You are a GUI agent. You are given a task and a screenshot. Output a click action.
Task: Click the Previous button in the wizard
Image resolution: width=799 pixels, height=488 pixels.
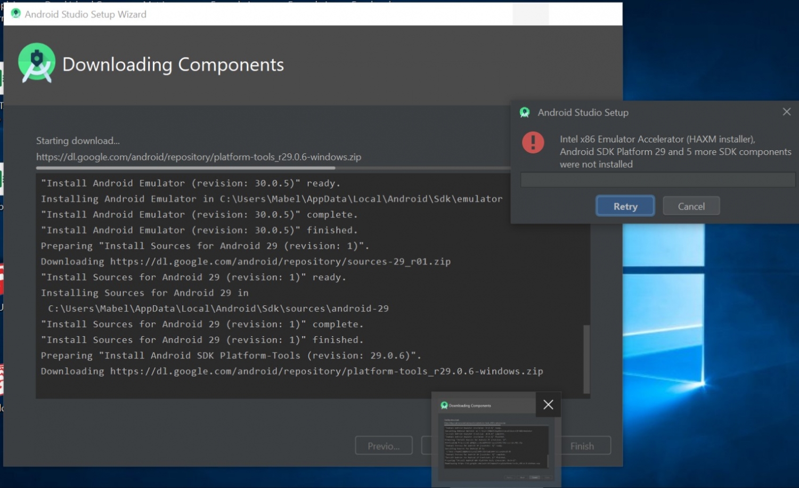[x=384, y=446]
